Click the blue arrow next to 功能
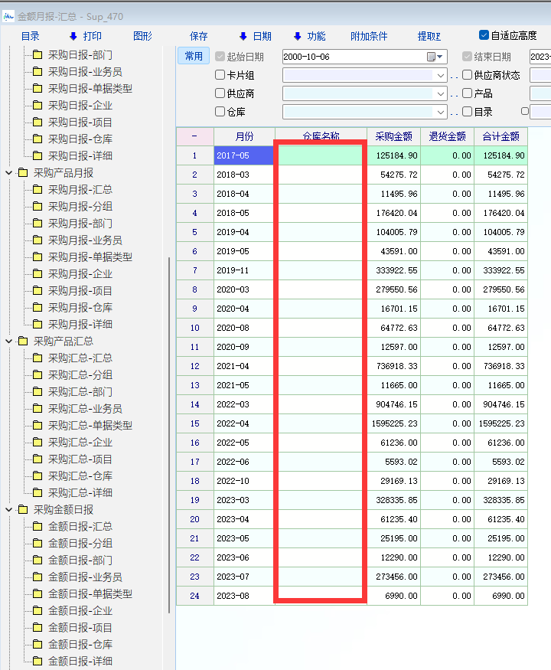Viewport: 551px width, 670px height. point(298,36)
